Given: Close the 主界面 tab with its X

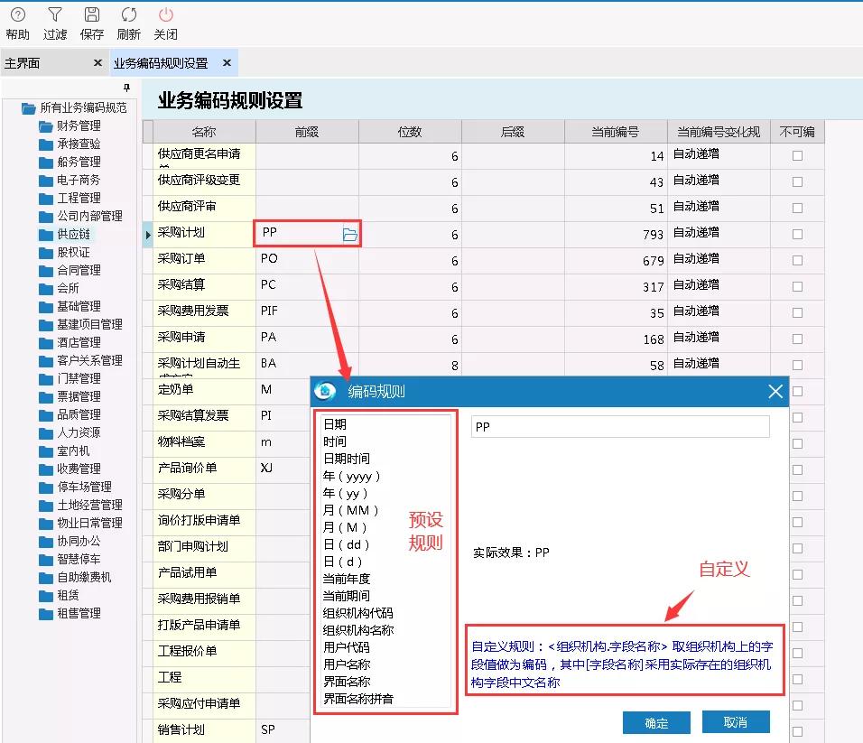Looking at the screenshot, I should click(98, 62).
